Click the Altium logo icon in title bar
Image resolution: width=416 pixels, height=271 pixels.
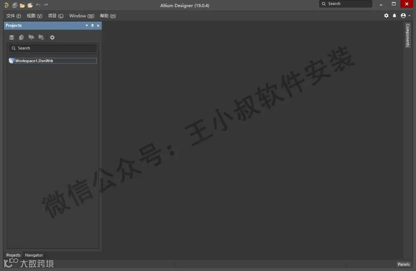[7, 5]
